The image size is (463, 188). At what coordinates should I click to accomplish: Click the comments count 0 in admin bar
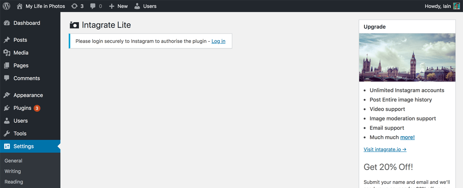(100, 6)
